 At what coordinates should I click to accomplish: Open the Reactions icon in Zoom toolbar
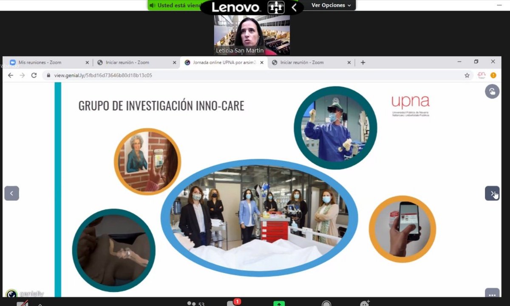(x=363, y=303)
